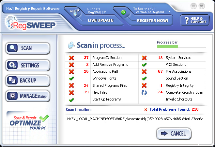Click the RegSWEEP logo

tap(30, 23)
